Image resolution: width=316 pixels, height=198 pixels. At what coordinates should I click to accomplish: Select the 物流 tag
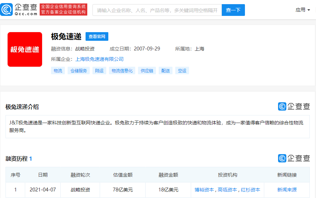(x=58, y=70)
